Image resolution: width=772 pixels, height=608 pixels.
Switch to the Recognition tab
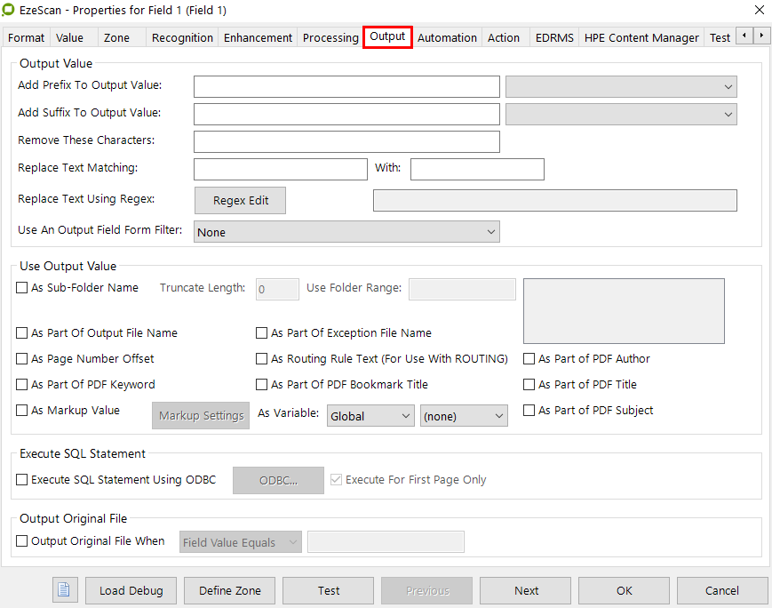(182, 37)
